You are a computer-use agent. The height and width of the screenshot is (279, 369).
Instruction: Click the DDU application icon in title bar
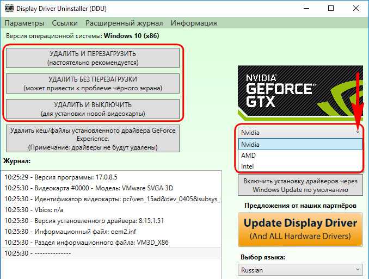point(9,8)
